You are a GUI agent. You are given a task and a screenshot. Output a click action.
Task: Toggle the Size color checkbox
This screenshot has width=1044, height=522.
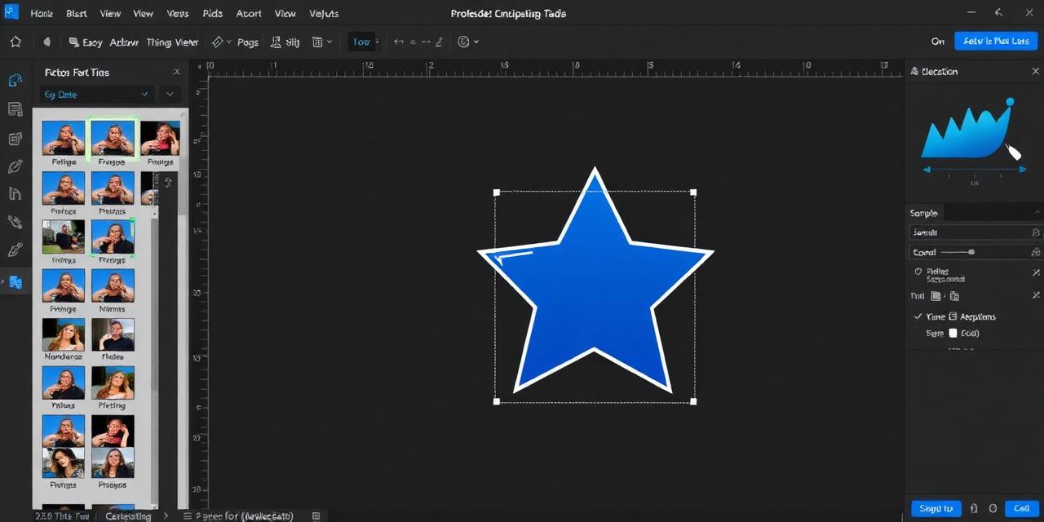tap(953, 333)
